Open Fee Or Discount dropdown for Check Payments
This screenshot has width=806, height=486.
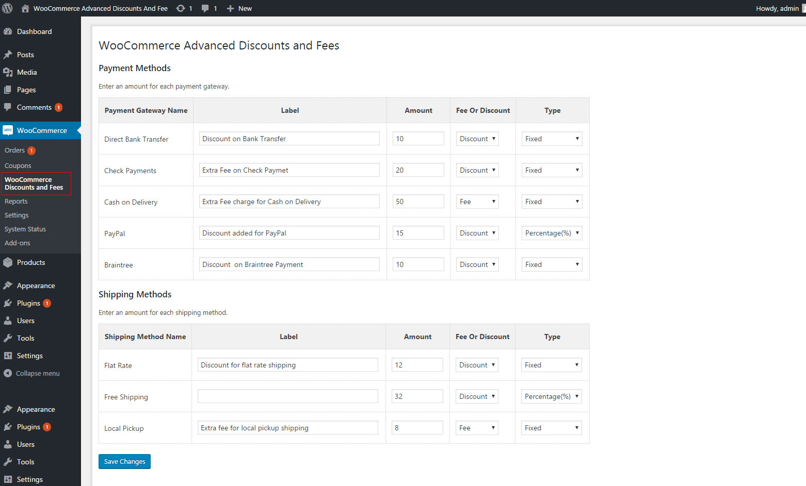click(x=477, y=170)
